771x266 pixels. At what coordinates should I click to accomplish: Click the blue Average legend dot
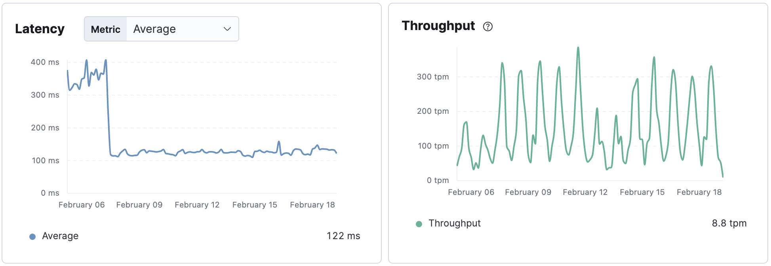click(32, 236)
